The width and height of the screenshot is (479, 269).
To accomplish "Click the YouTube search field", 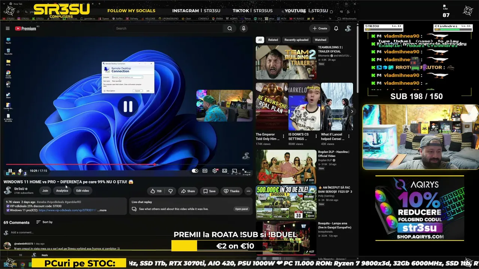I will 168,28.
